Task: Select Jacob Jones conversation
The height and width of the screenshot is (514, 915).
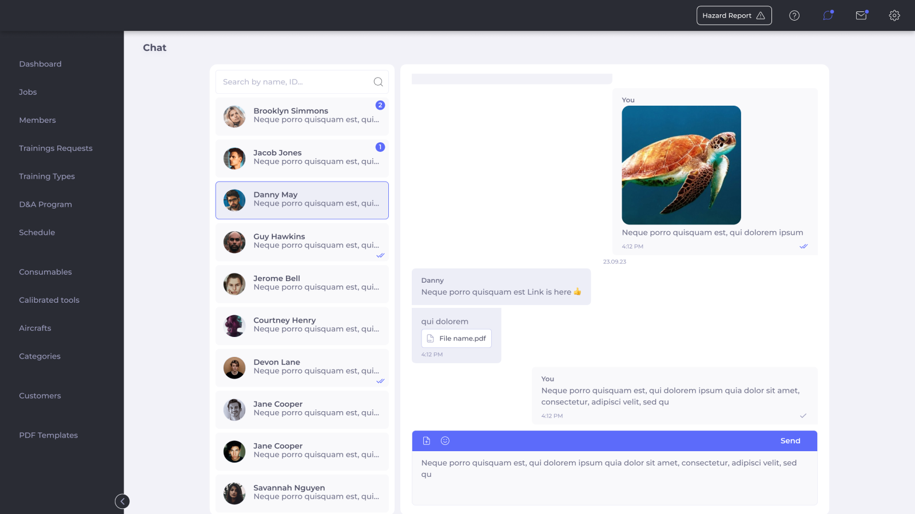Action: (x=302, y=158)
